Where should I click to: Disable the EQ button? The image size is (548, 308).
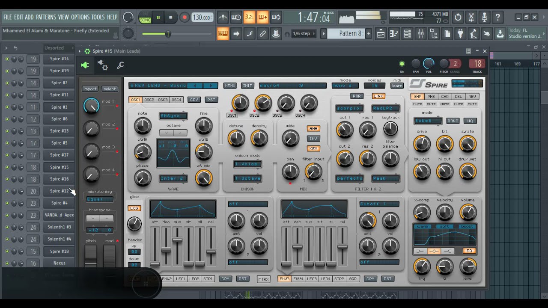(469, 251)
